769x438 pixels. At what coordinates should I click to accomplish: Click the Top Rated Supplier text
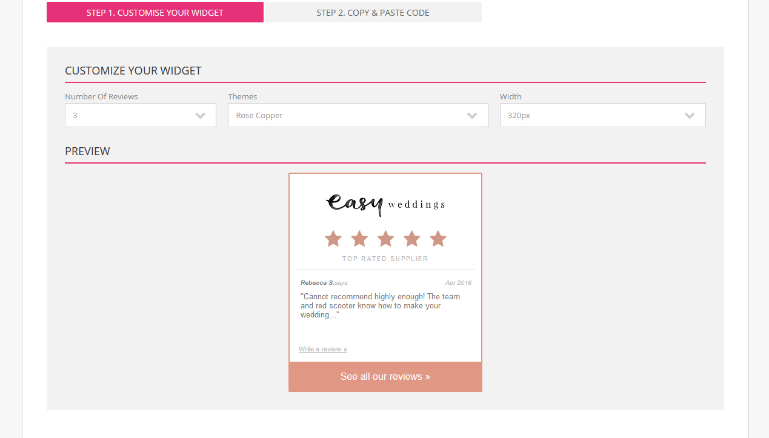[x=385, y=259]
